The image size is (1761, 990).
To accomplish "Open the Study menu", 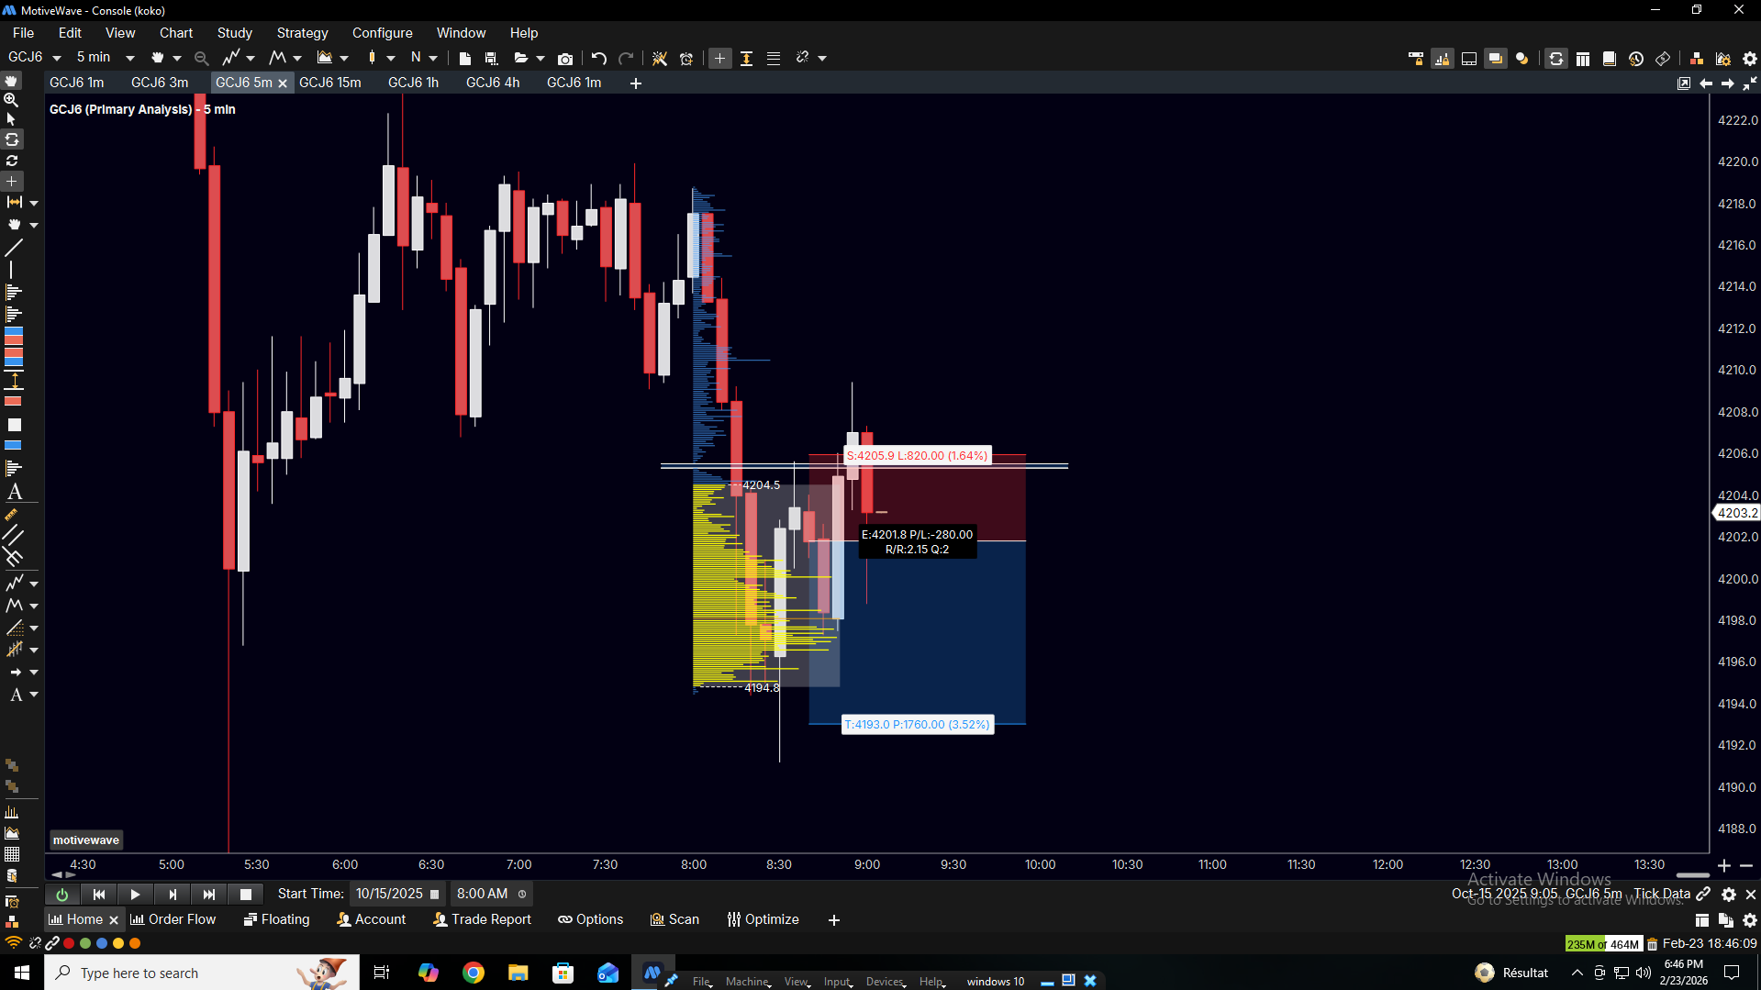I will click(x=234, y=33).
